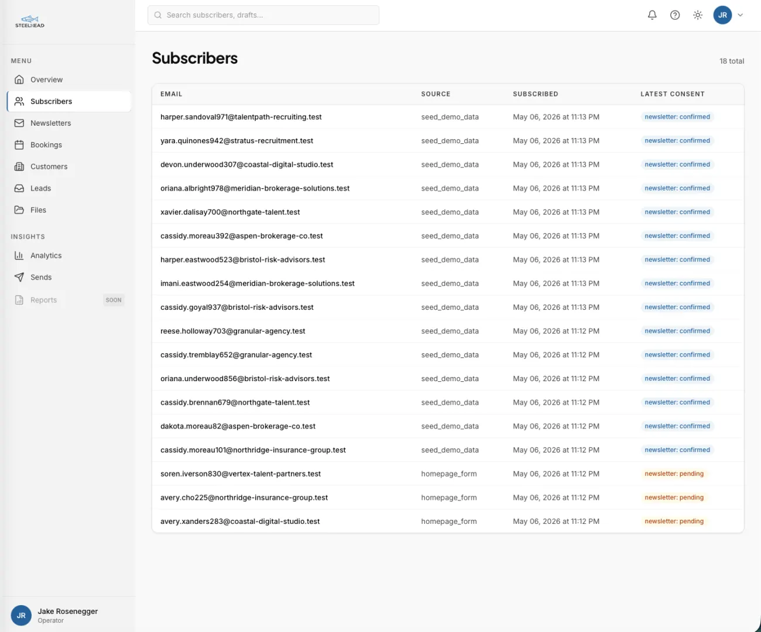Select Subscribers in the sidebar
The height and width of the screenshot is (632, 761).
[x=69, y=101]
